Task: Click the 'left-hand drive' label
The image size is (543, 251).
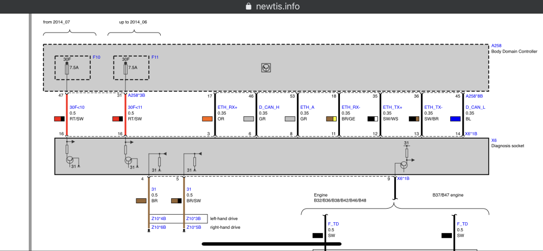Action: coord(224,219)
